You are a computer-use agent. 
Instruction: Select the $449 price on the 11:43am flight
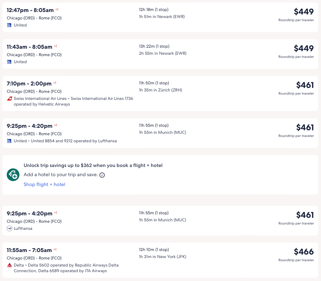(303, 48)
